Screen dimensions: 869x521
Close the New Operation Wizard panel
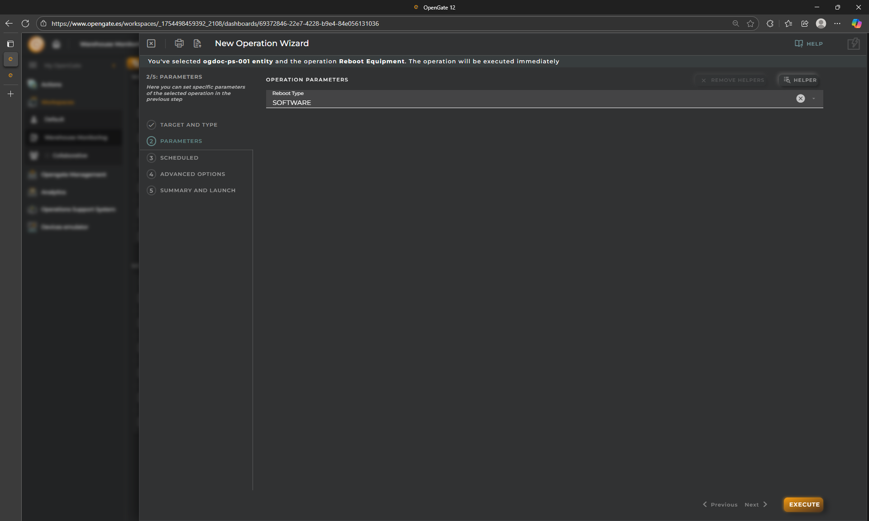pyautogui.click(x=151, y=43)
